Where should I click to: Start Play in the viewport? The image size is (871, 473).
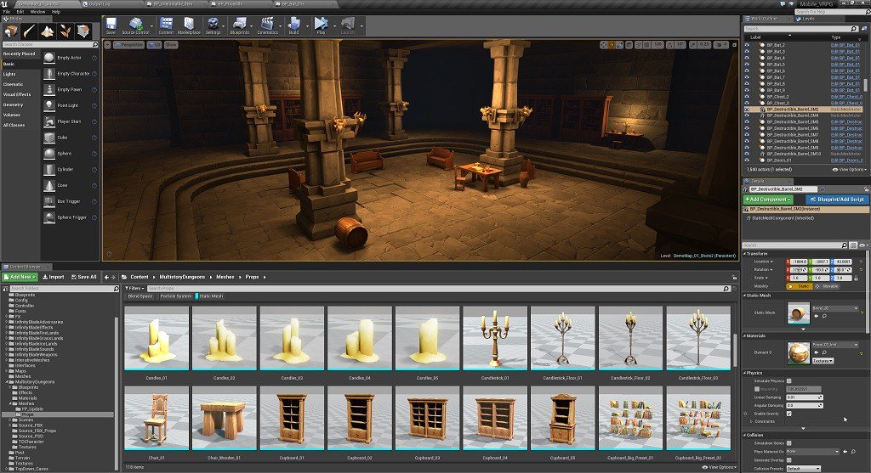pos(321,25)
